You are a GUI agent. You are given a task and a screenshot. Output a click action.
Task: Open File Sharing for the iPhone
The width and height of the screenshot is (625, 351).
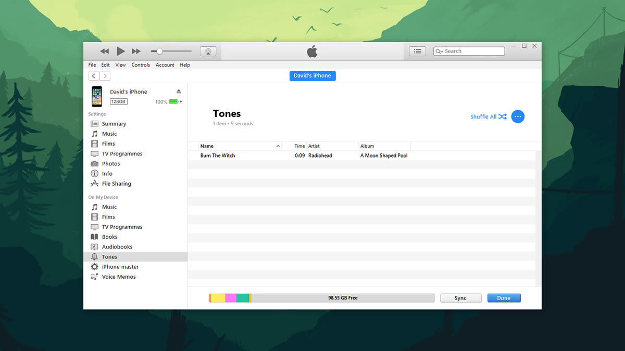tap(116, 183)
